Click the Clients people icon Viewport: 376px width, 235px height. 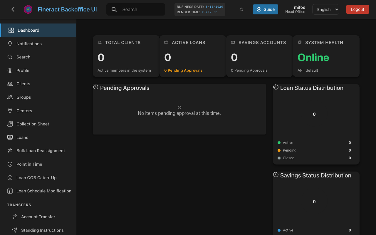10,84
